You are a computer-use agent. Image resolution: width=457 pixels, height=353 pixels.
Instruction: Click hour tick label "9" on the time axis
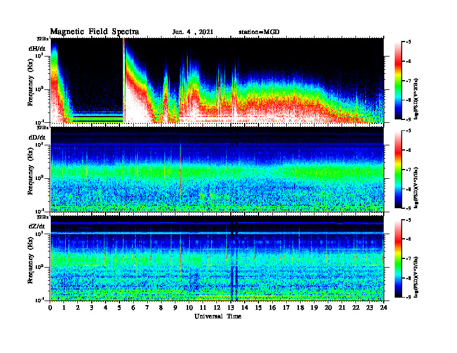pos(175,307)
